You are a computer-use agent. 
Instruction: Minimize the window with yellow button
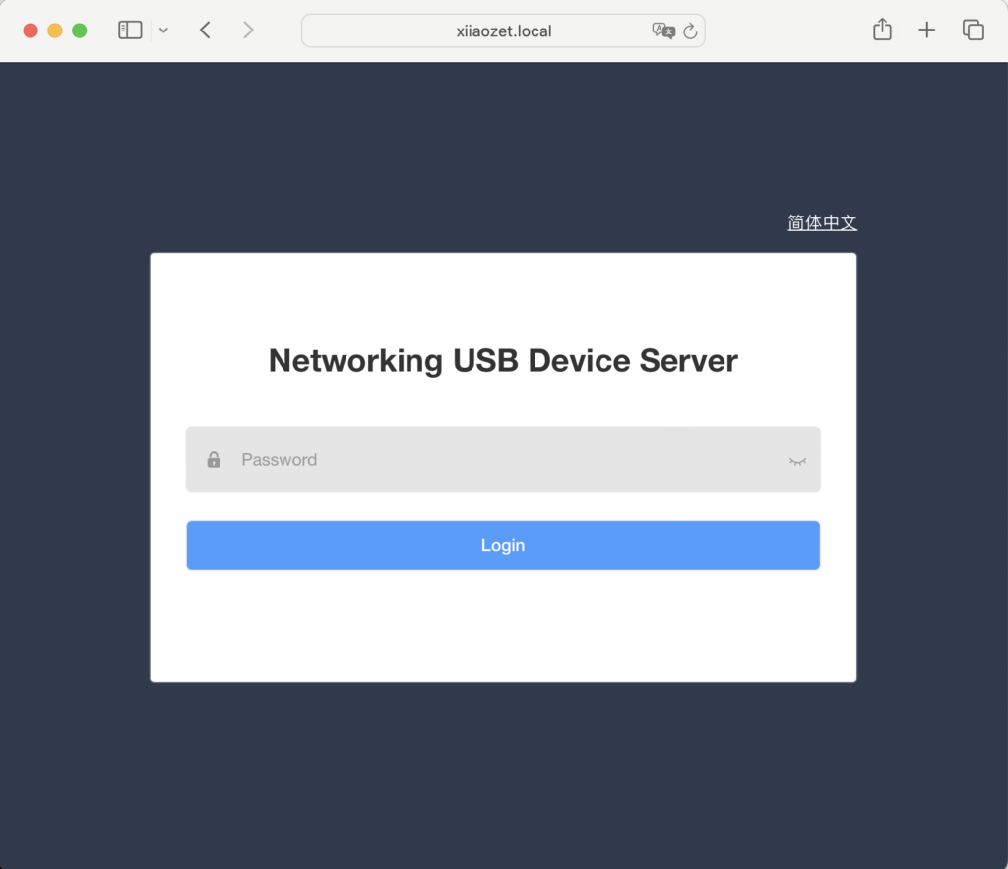(55, 31)
